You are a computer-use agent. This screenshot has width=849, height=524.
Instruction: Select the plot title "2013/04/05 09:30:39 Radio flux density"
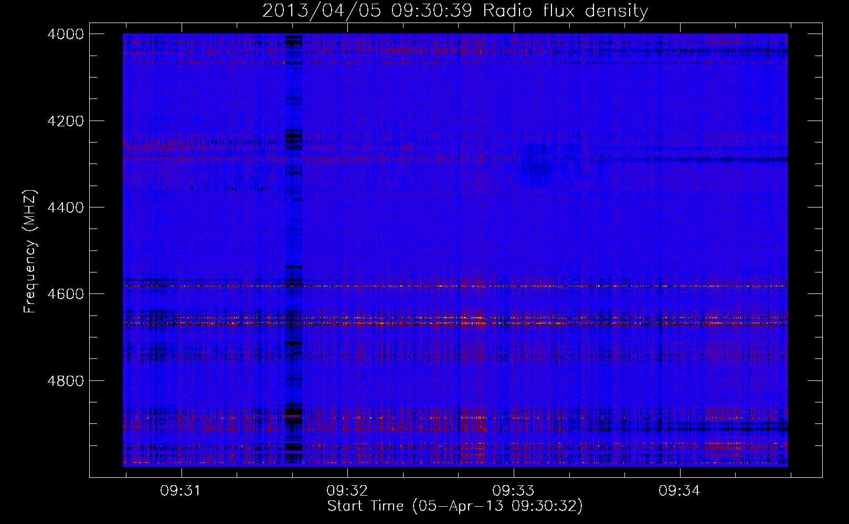[455, 10]
